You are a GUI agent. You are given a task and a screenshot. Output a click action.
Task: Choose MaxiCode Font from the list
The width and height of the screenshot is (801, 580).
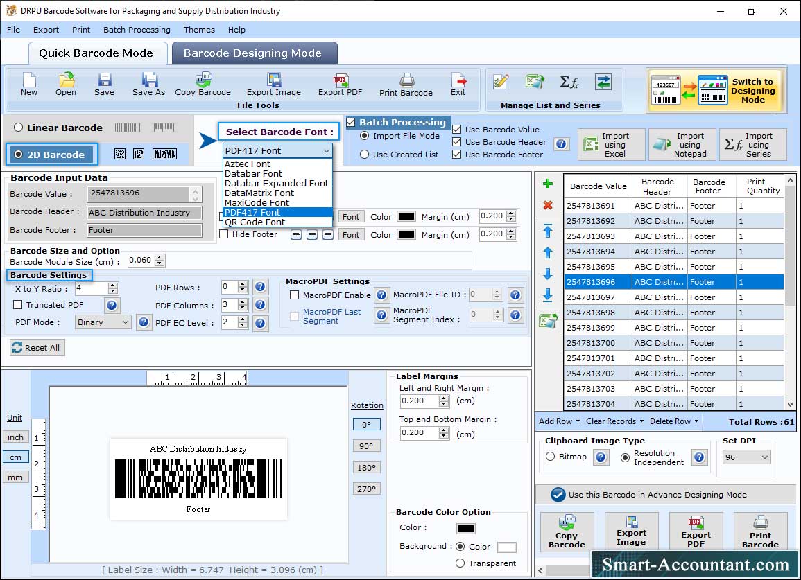278,203
